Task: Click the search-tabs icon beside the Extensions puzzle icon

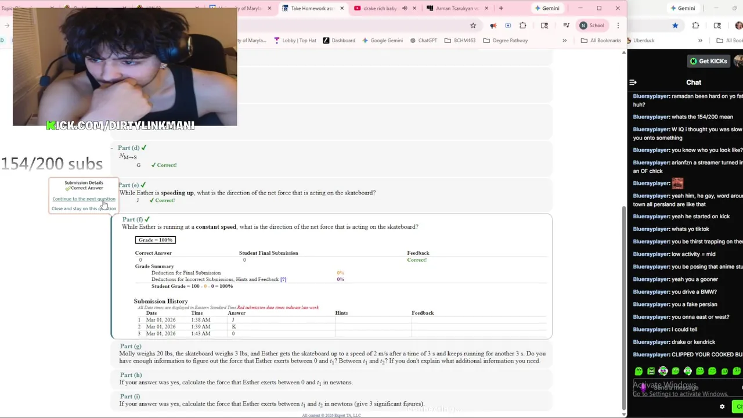Action: 544,26
